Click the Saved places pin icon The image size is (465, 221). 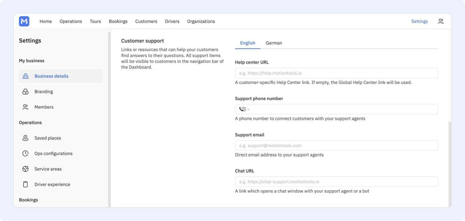coord(26,138)
